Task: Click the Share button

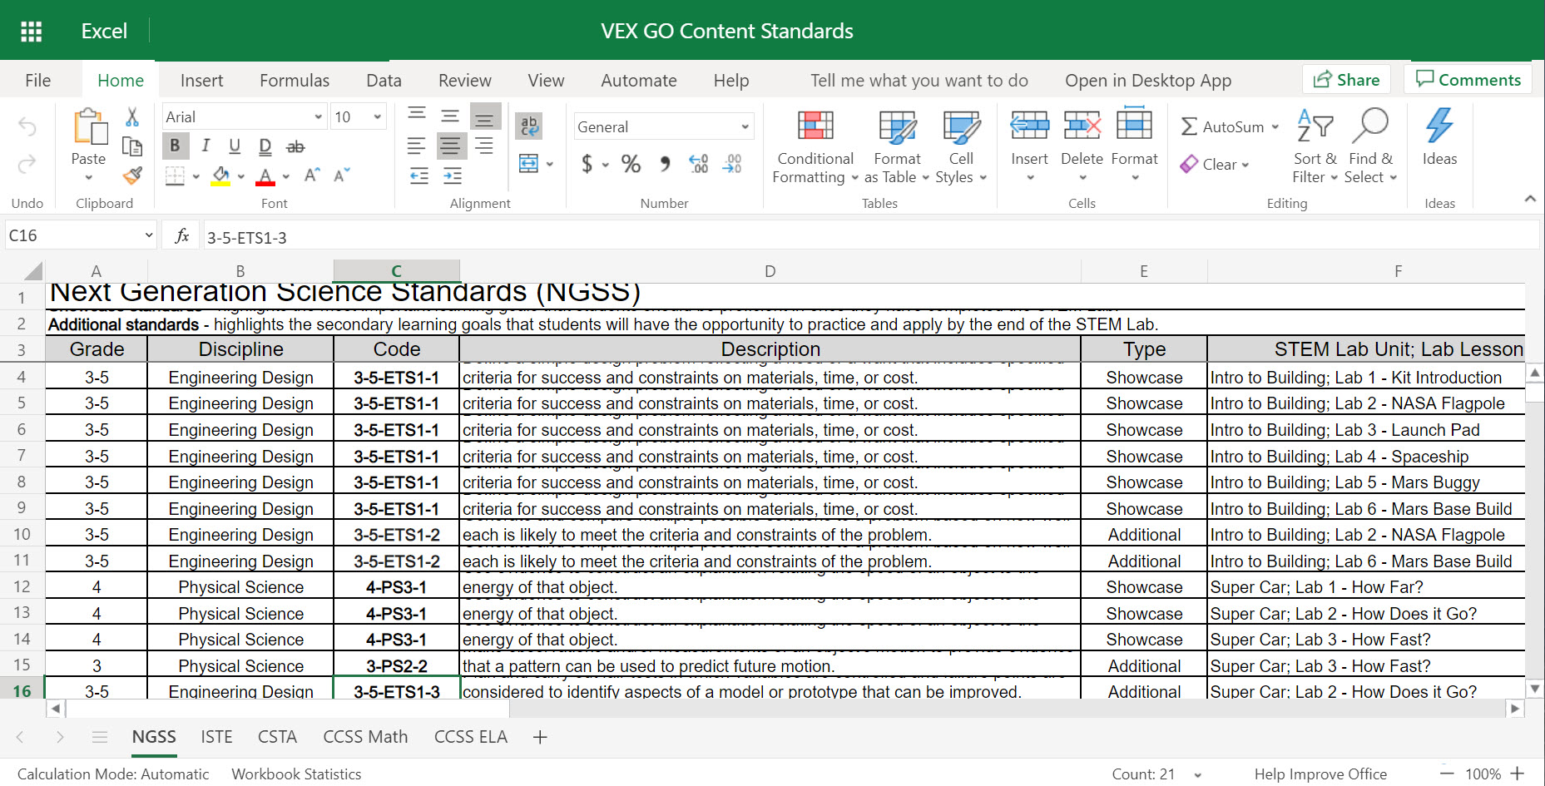Action: pos(1346,79)
